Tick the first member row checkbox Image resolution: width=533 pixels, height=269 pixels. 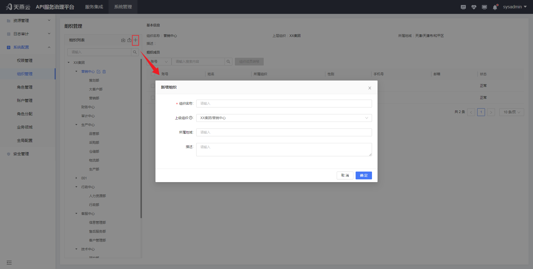tap(153, 86)
